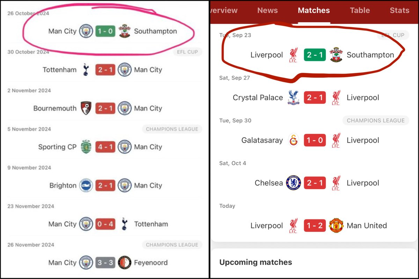Image resolution: width=419 pixels, height=279 pixels.
Task: Click the Upcoming matches heading
Action: pyautogui.click(x=256, y=262)
